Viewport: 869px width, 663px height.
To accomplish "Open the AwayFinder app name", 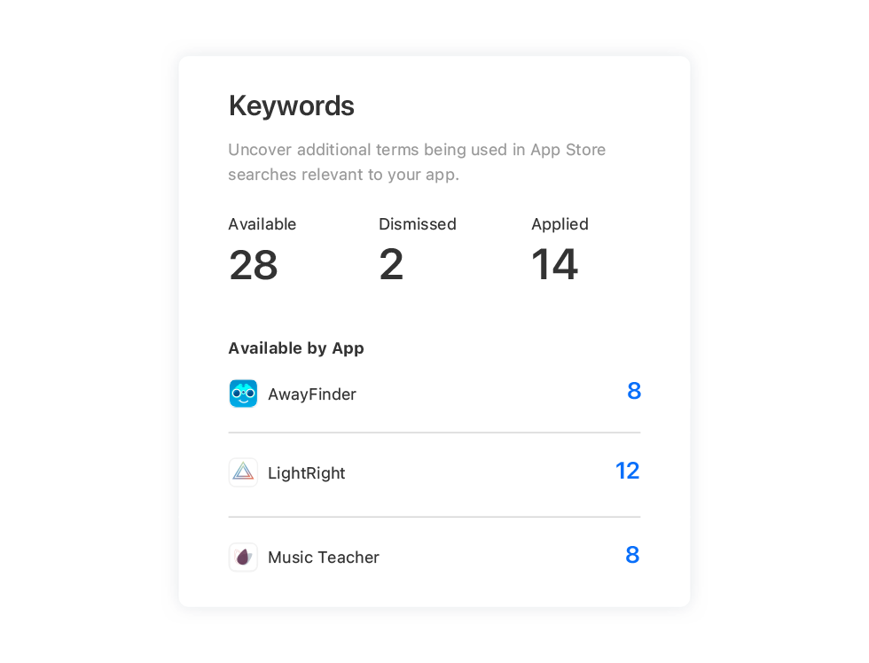I will [x=312, y=394].
